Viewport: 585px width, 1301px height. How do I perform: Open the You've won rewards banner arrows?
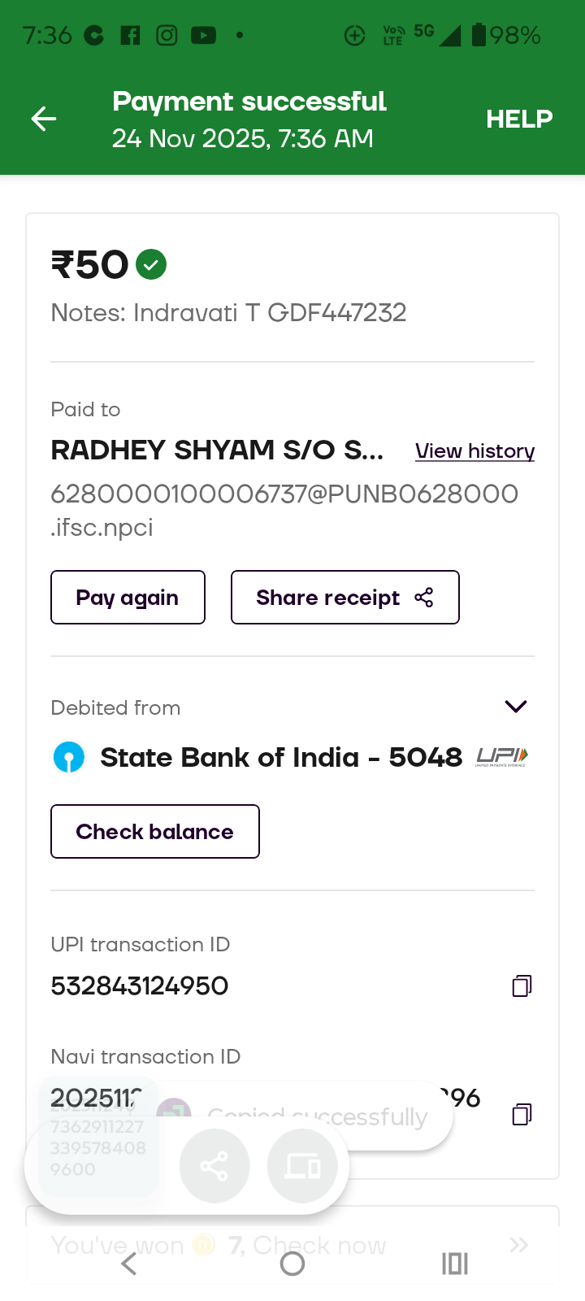click(x=518, y=1244)
